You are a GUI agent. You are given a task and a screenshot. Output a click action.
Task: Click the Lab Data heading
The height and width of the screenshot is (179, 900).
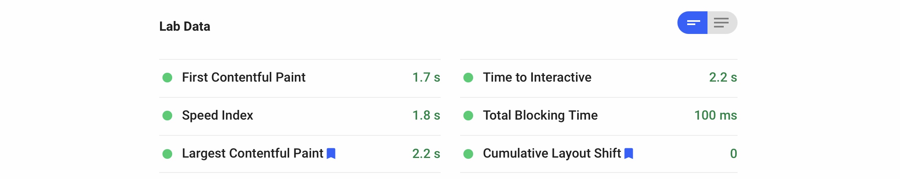(x=185, y=26)
